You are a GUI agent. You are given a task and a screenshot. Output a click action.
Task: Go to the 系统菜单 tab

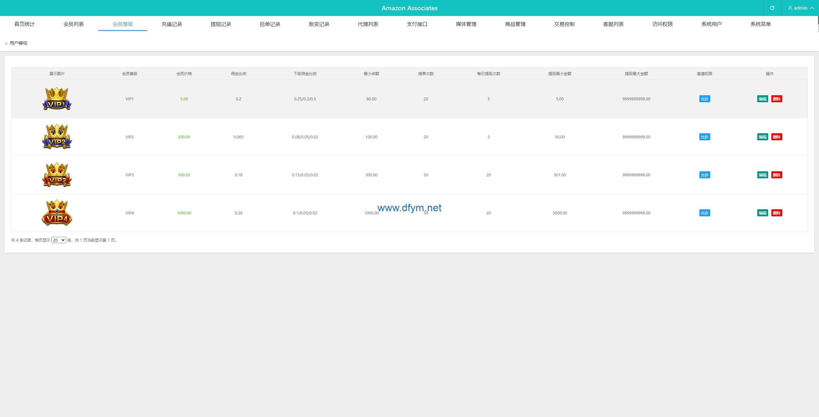(761, 24)
